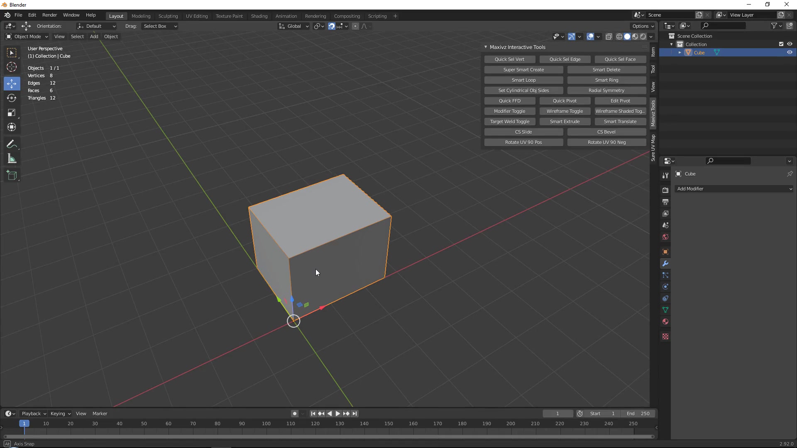Open the Object Data properties tab icon
Viewport: 797px width, 448px height.
coord(665,310)
